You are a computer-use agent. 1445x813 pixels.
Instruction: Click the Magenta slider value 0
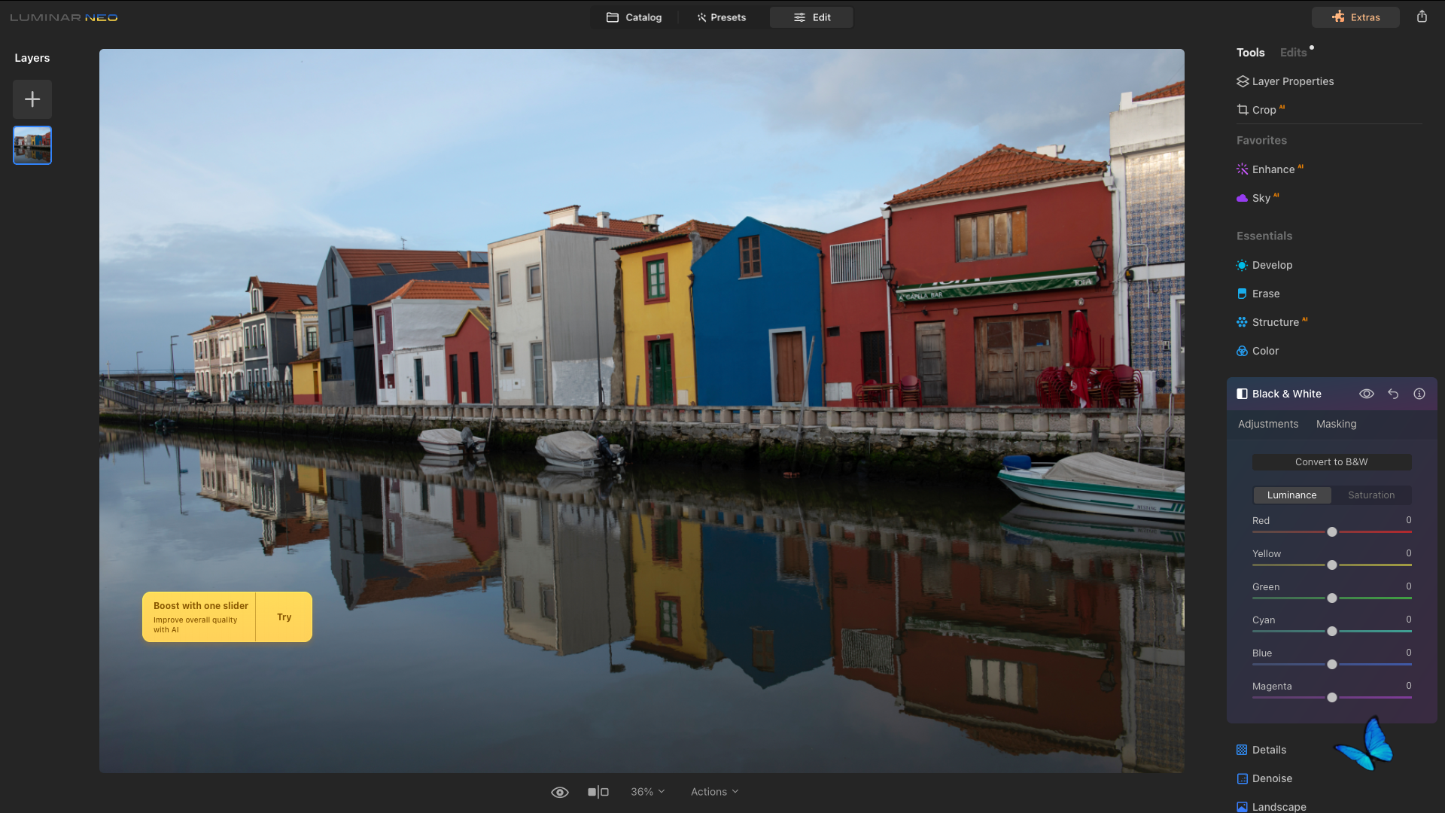coord(1409,686)
